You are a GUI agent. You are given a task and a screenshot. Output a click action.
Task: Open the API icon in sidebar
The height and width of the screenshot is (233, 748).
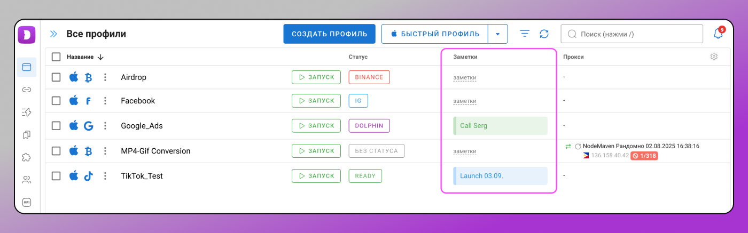[26, 202]
